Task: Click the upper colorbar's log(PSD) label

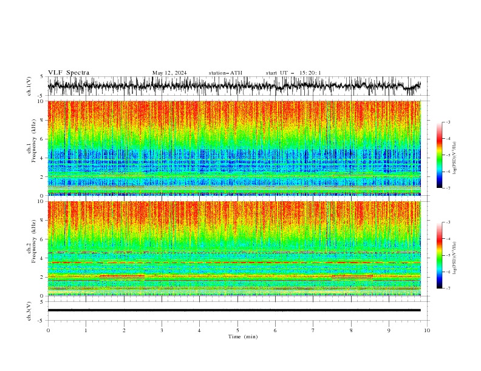Action: (455, 158)
